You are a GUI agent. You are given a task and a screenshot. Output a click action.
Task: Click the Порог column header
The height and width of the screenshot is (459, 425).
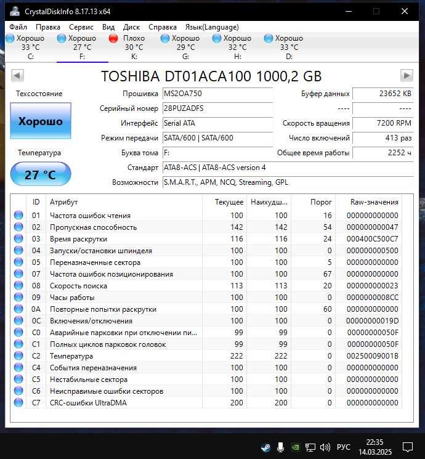tap(313, 202)
